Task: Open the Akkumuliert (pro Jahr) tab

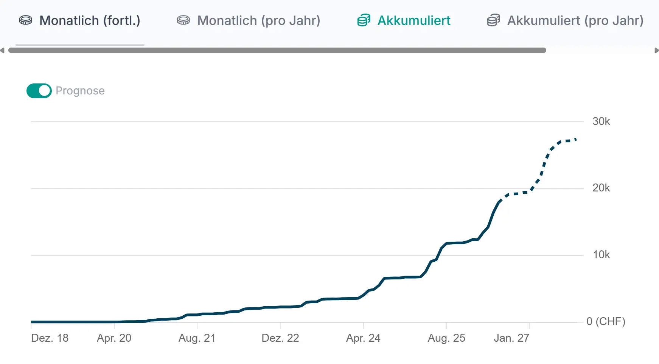Action: click(575, 20)
